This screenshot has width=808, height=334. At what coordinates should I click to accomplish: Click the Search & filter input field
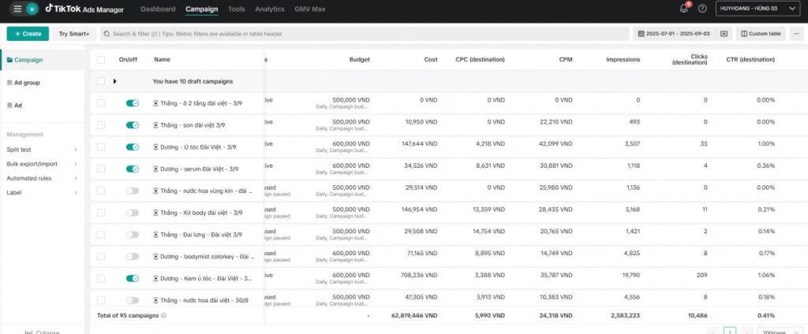point(363,34)
